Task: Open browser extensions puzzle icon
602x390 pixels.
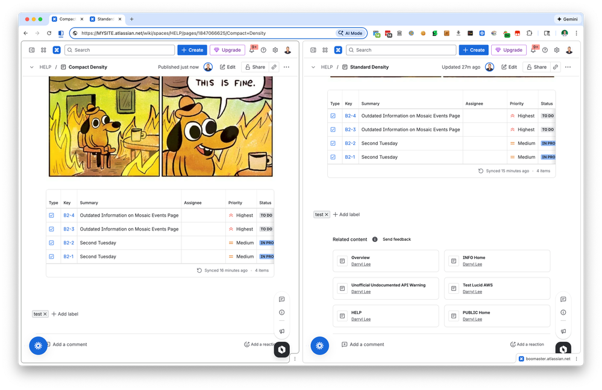Action: pos(530,33)
